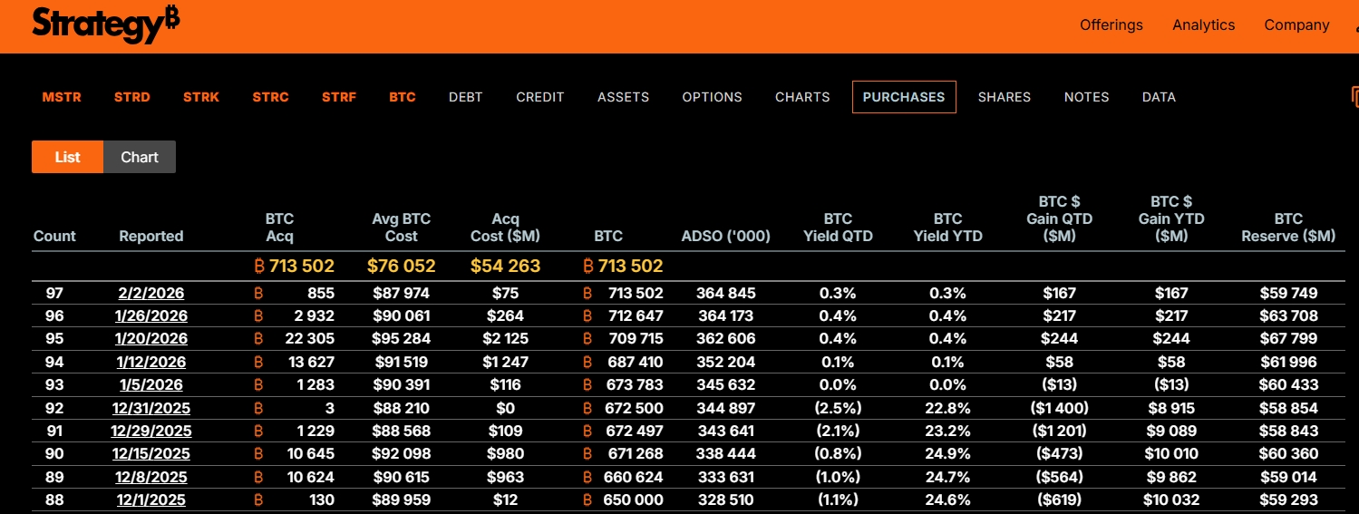Click the BTC $ Gain YTD header
The height and width of the screenshot is (514, 1359).
click(x=1171, y=218)
